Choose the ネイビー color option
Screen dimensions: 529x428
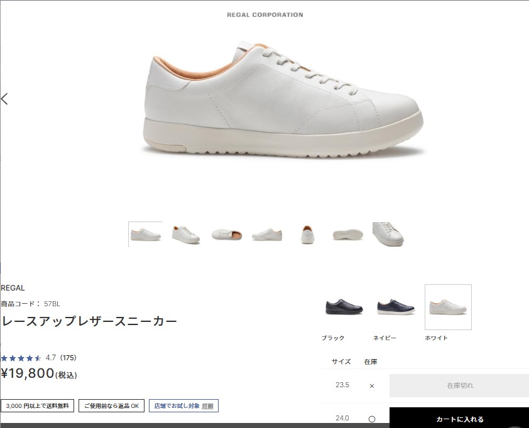point(395,308)
